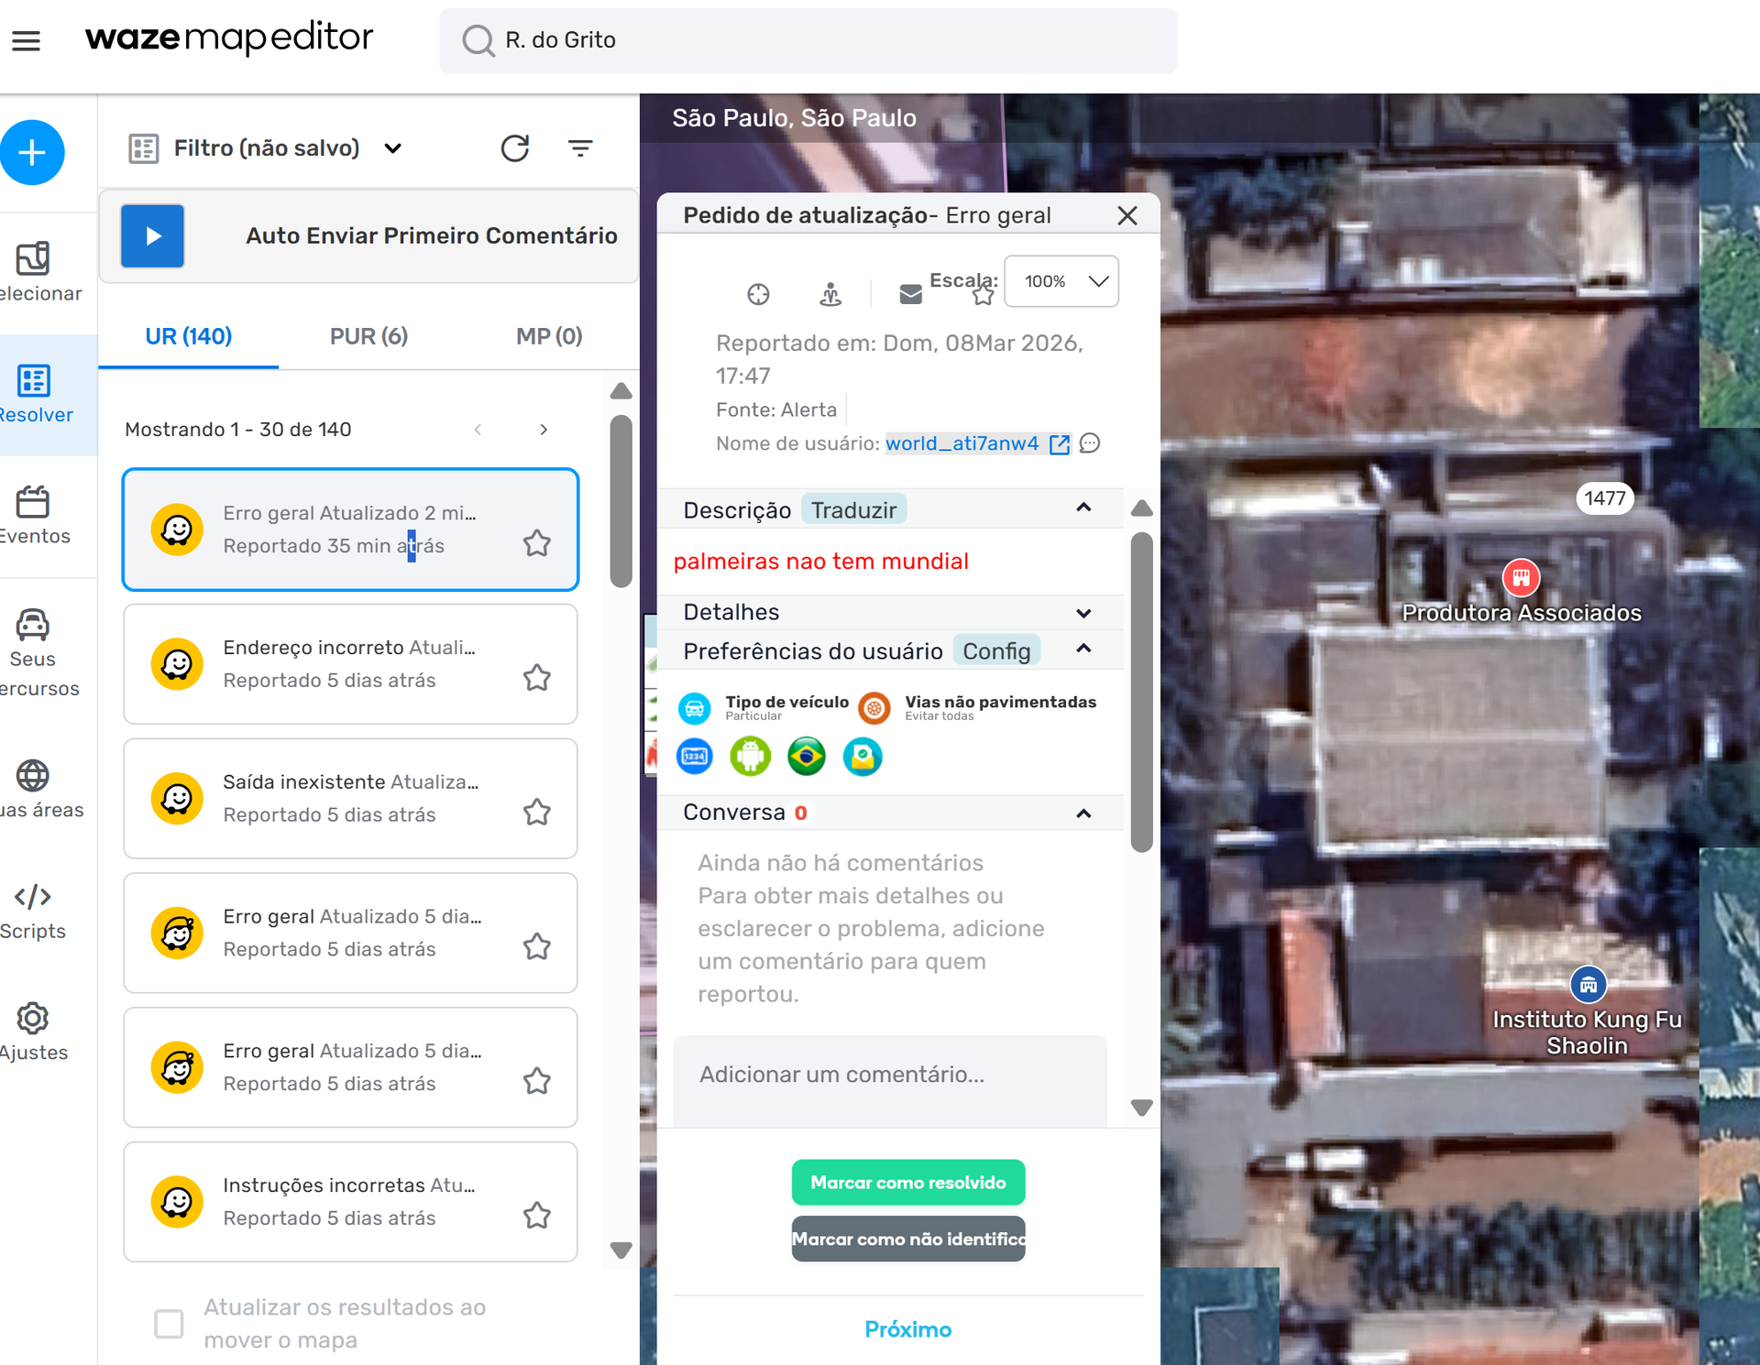Image resolution: width=1760 pixels, height=1365 pixels.
Task: Star the Endereço incorreto report
Action: tap(537, 678)
